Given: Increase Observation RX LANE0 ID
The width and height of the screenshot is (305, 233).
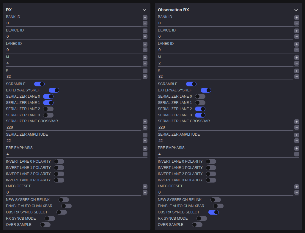Looking at the screenshot, I should point(296,44).
